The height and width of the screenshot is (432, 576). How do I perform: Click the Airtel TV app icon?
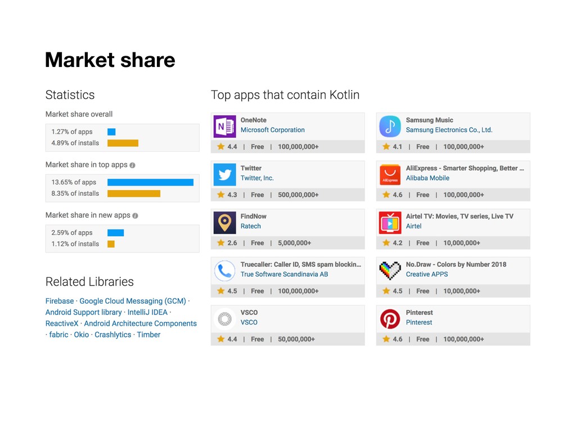390,223
